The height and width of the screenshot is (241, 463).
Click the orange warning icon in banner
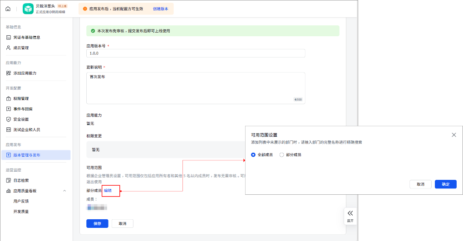(85, 9)
